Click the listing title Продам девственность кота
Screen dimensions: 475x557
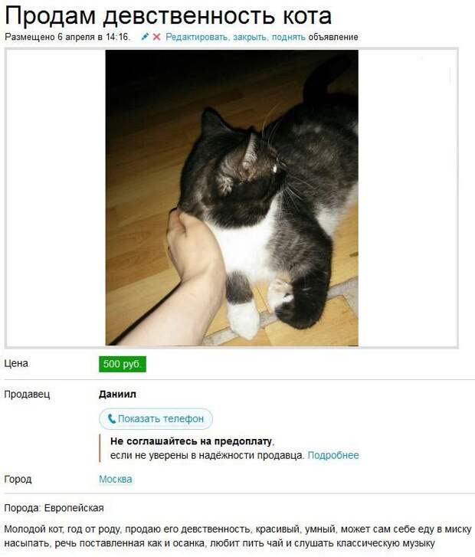[x=168, y=15]
